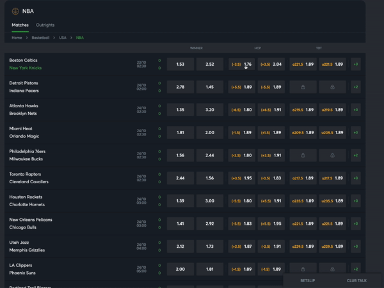Click the NBA breadcrumb link

[x=80, y=38]
